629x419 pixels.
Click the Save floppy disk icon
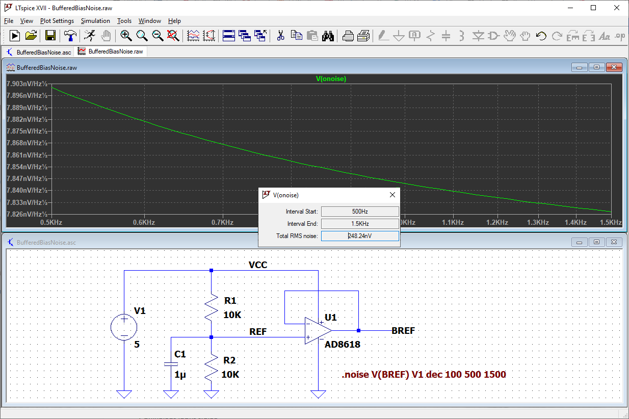click(50, 36)
